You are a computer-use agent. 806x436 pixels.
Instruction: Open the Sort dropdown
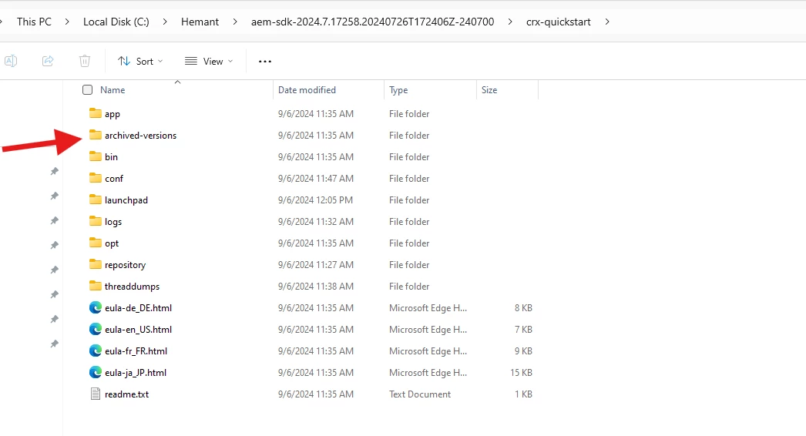pyautogui.click(x=139, y=61)
